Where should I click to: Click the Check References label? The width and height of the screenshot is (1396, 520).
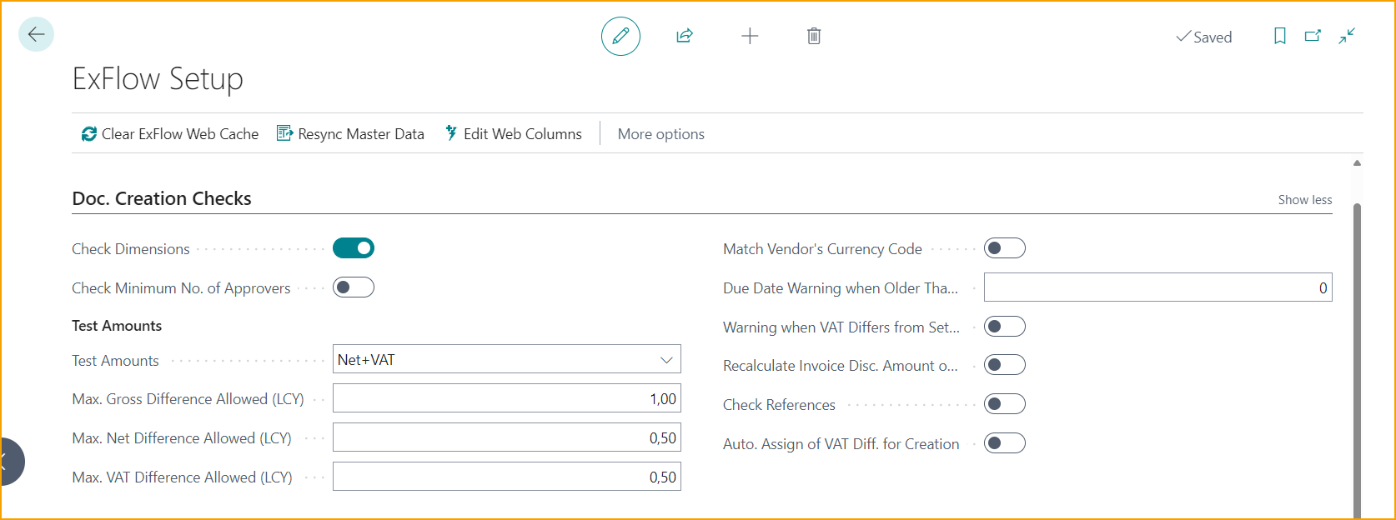pyautogui.click(x=779, y=405)
